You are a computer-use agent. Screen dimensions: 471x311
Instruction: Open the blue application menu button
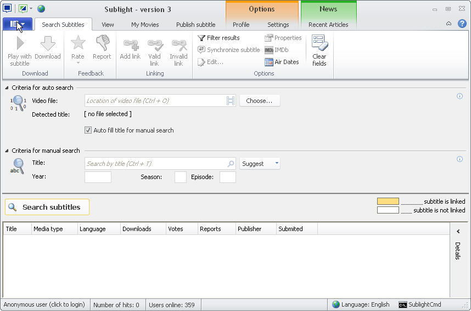click(x=18, y=24)
